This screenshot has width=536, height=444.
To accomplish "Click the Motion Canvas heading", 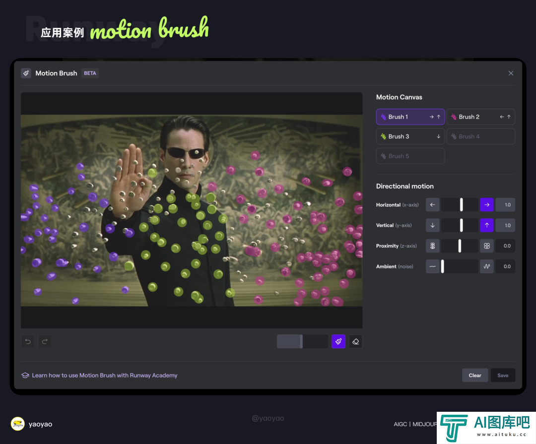I will pos(399,97).
